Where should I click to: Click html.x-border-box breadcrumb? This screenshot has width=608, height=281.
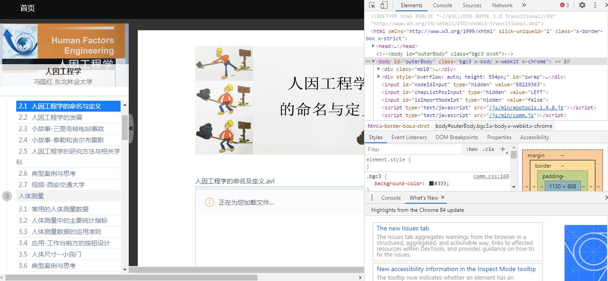click(x=398, y=126)
